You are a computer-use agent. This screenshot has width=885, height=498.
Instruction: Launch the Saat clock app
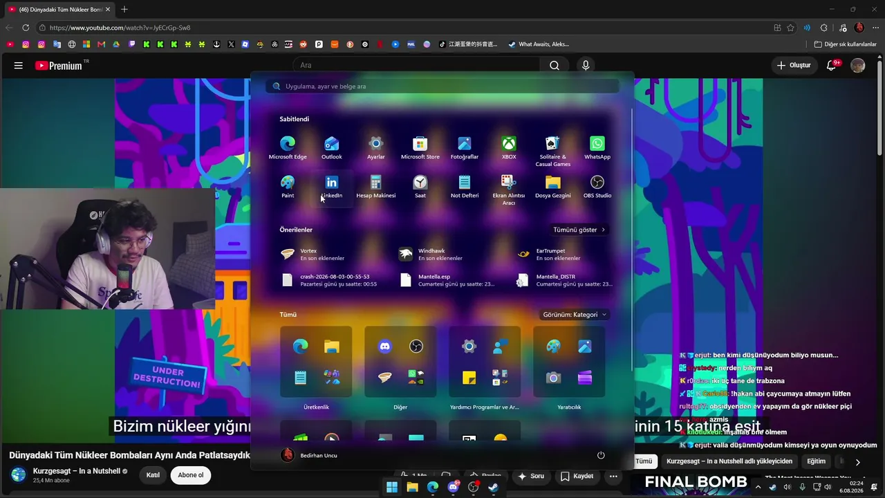pyautogui.click(x=420, y=186)
